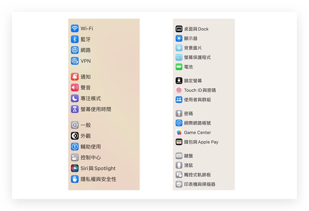Image resolution: width=309 pixels, height=211 pixels.
Task: Click the 鎖定螢幕 lock icon
Action: tap(179, 81)
